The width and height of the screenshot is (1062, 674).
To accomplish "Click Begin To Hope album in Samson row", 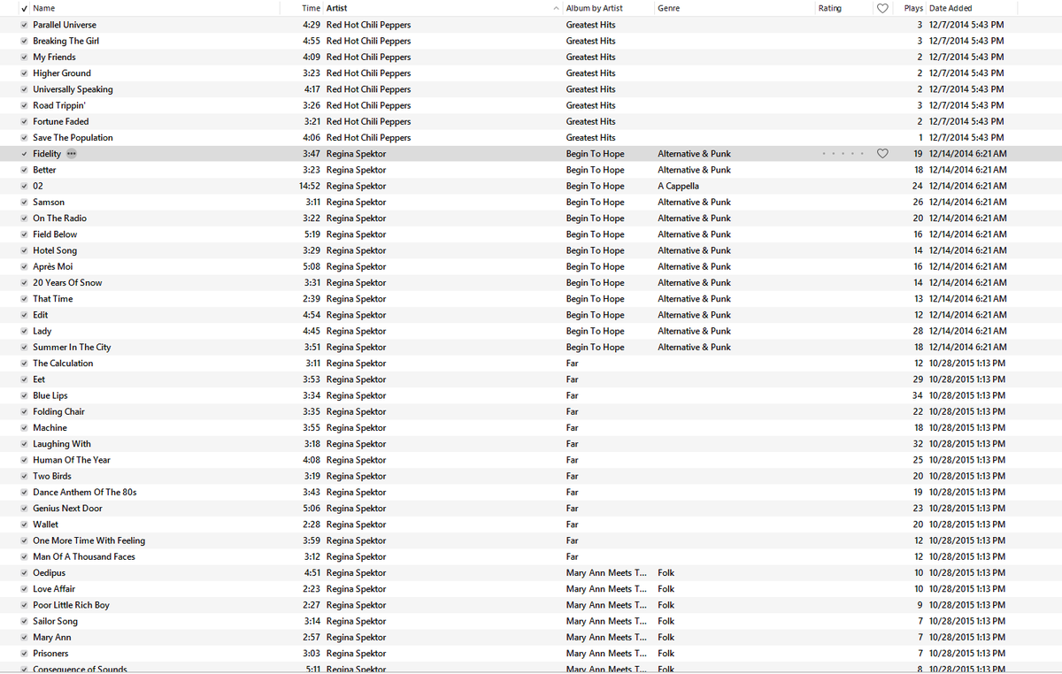I will (595, 203).
